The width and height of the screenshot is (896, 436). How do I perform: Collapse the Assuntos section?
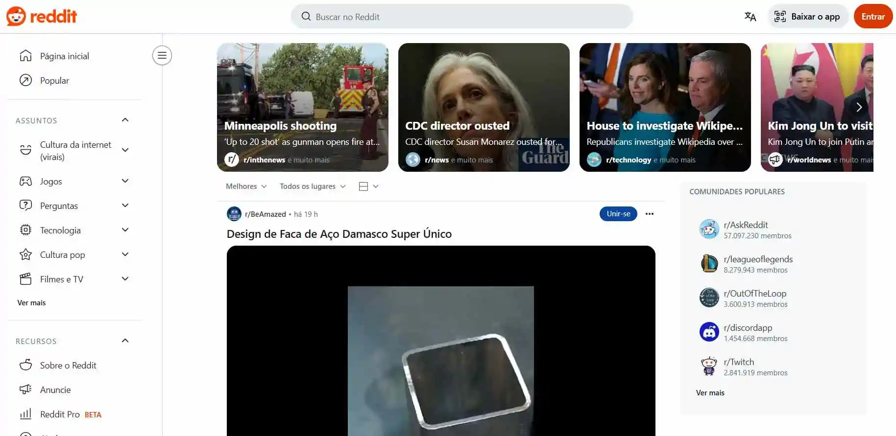click(x=125, y=120)
